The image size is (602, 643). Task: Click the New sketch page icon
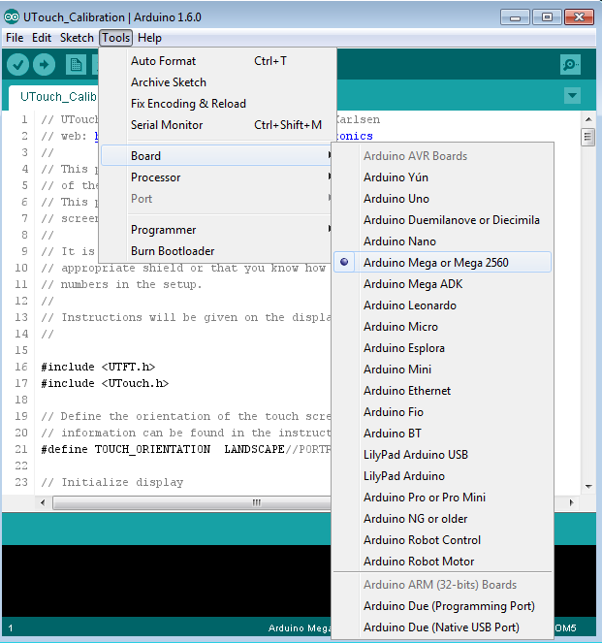click(76, 65)
